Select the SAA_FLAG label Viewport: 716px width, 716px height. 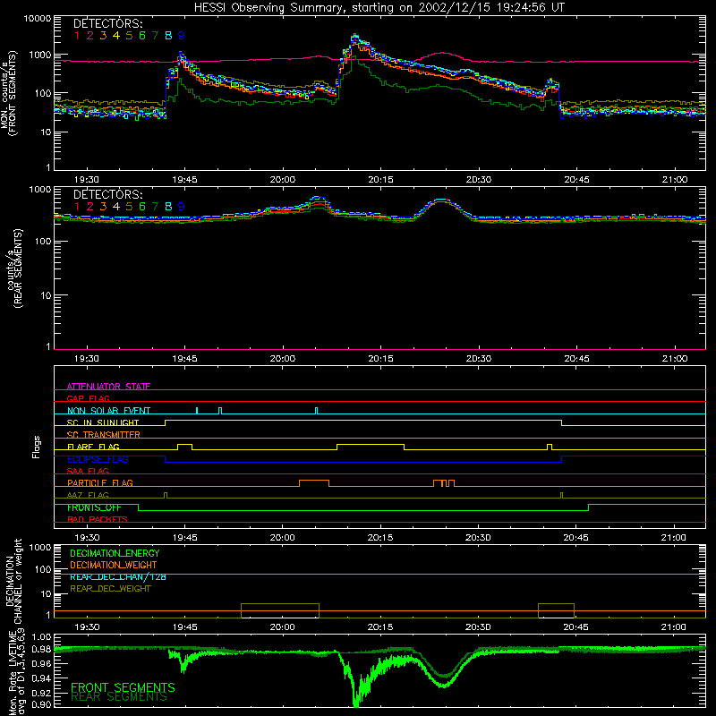click(x=88, y=471)
